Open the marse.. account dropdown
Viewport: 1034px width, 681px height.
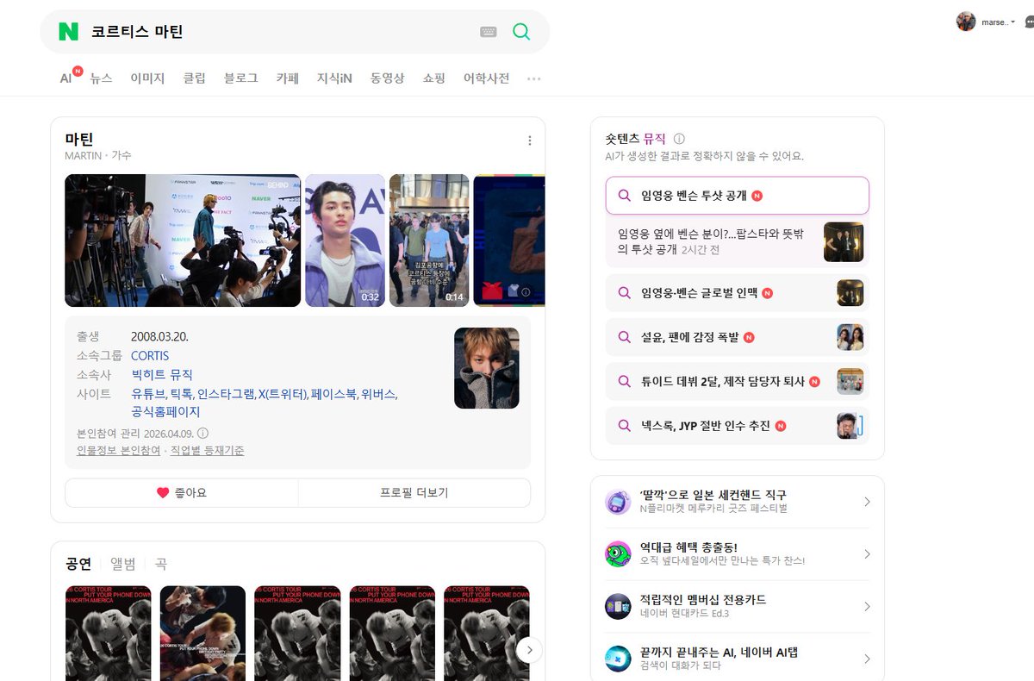pos(998,22)
